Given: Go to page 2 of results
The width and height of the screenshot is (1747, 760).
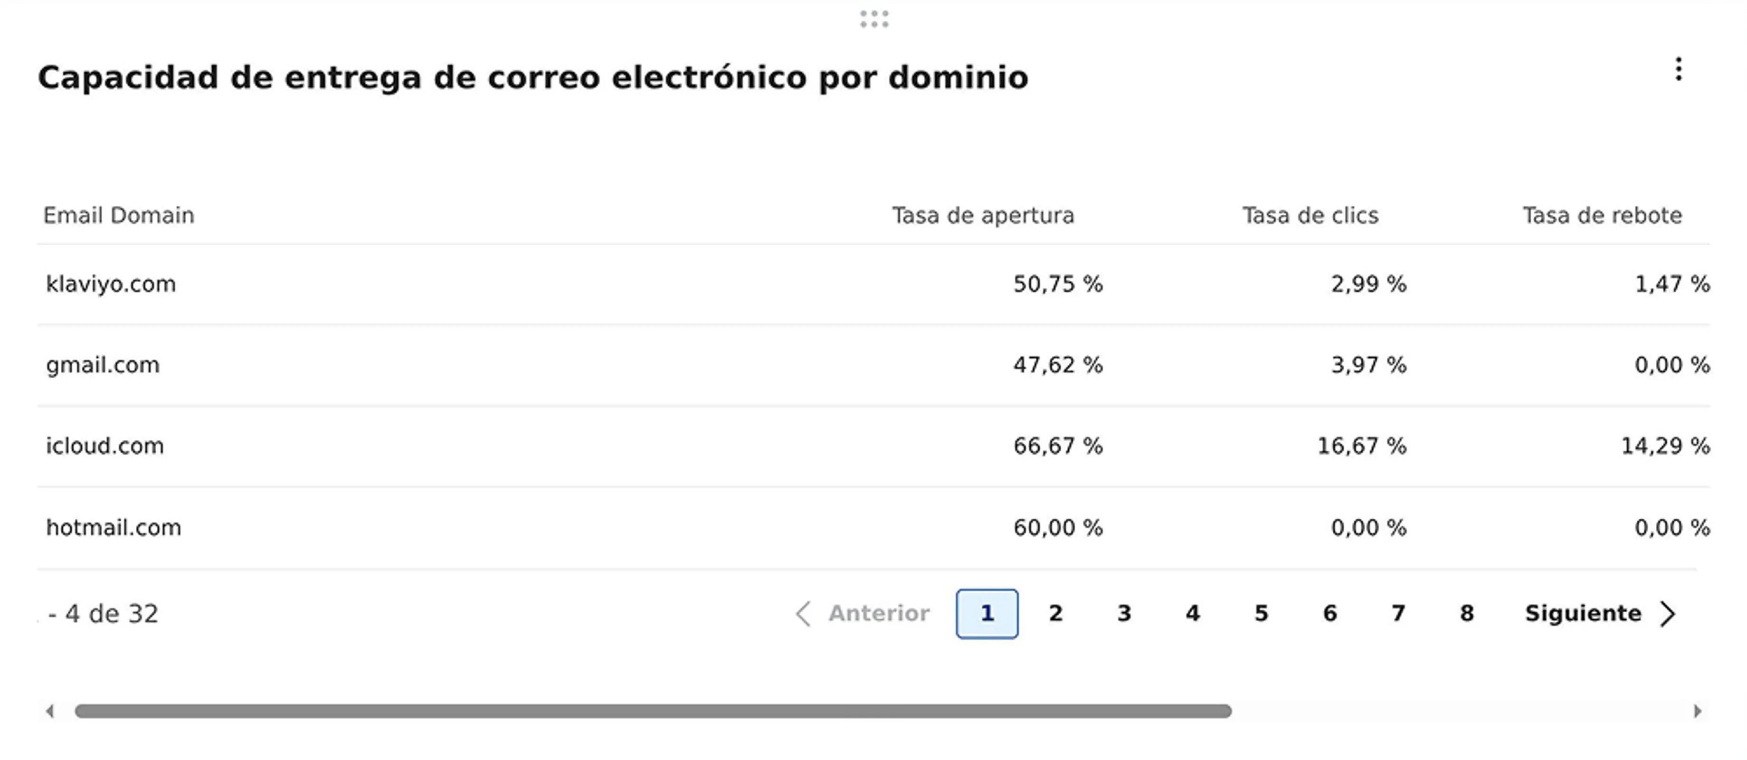Looking at the screenshot, I should point(1055,614).
